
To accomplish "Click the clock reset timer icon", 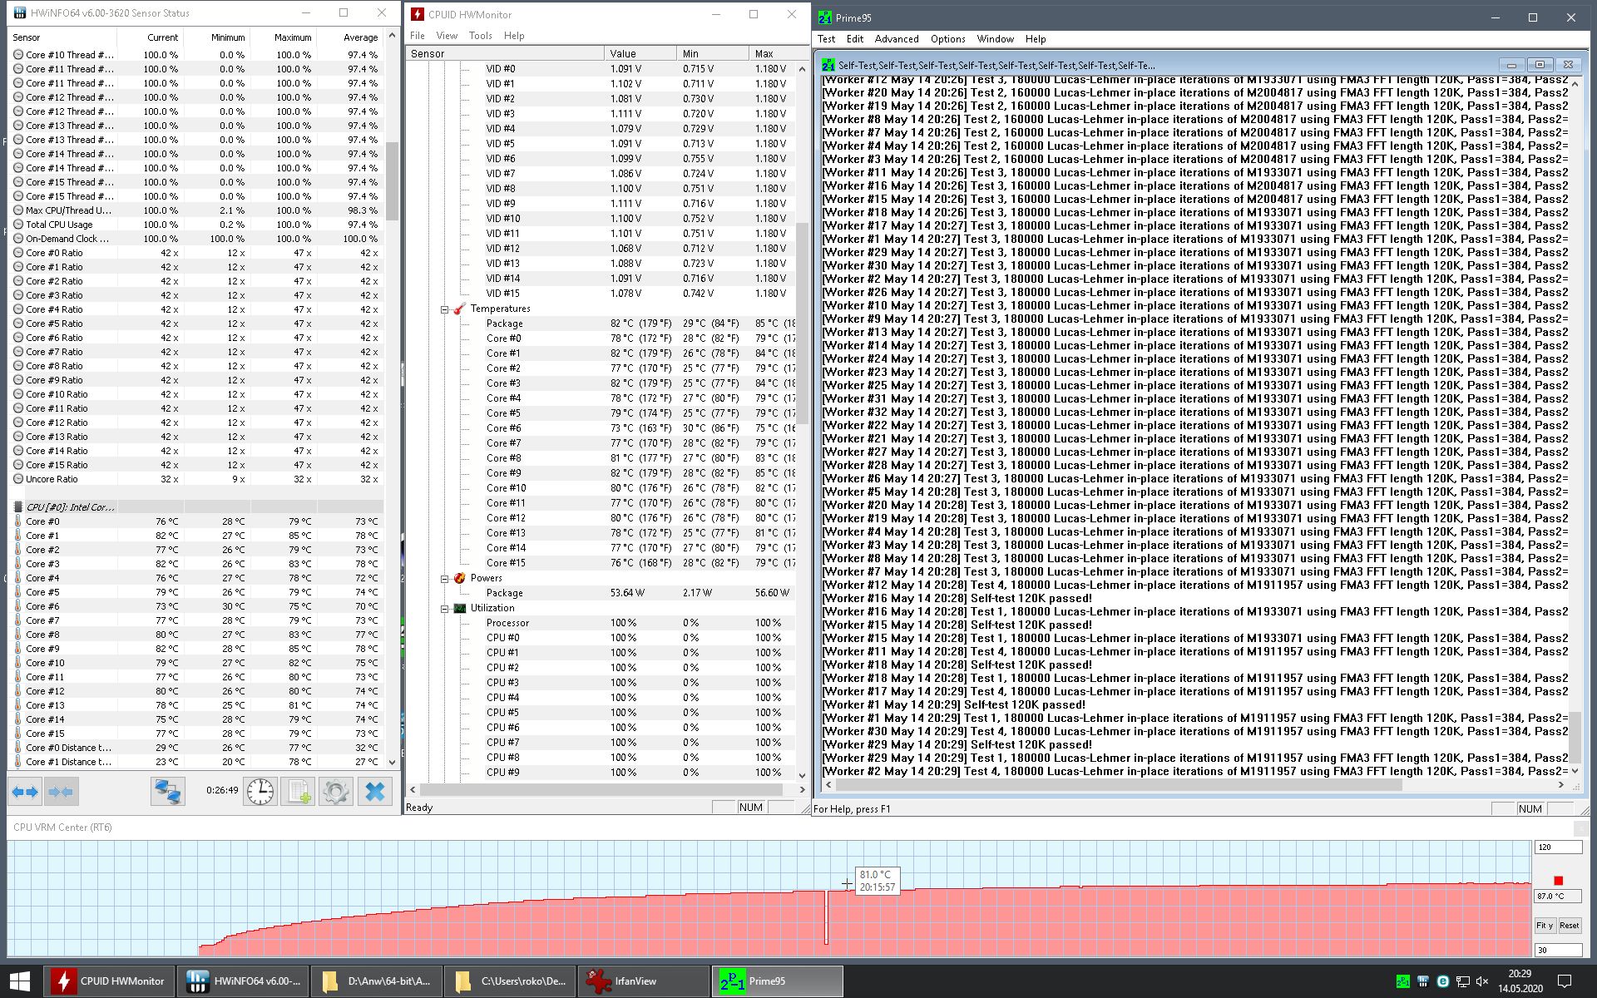I will click(x=260, y=791).
